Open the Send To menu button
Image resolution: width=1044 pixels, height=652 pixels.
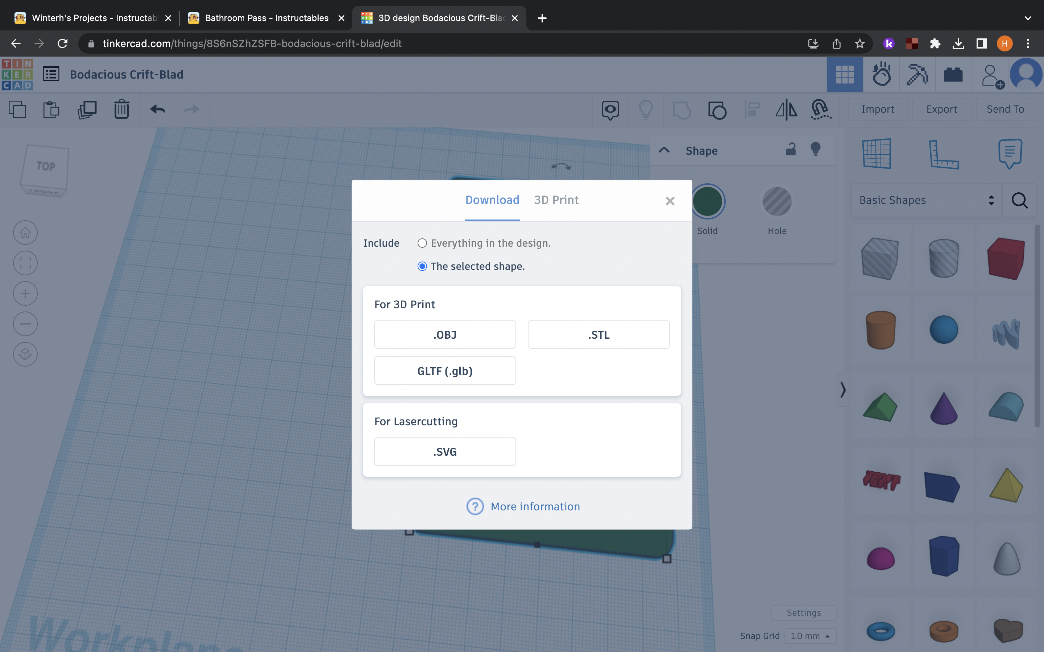(x=1005, y=109)
